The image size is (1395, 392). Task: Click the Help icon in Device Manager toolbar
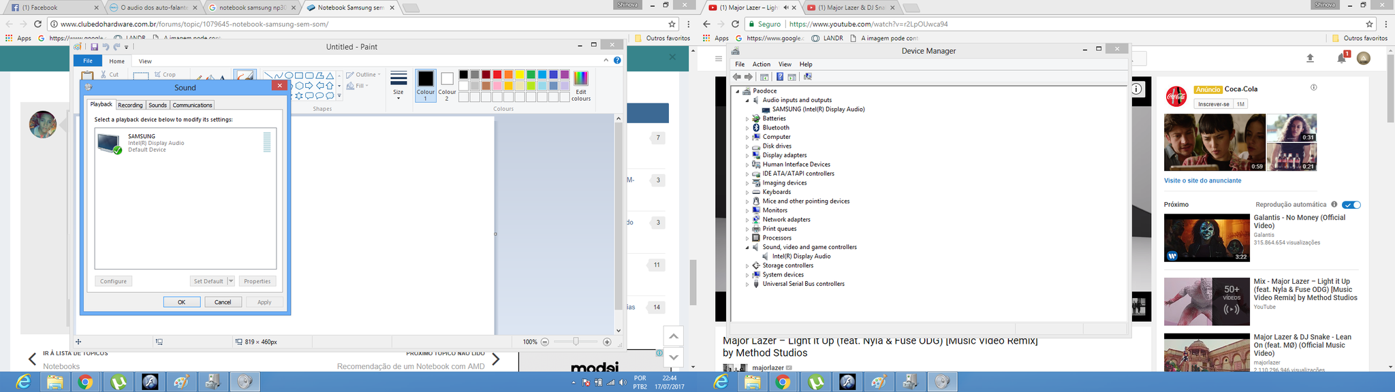(x=780, y=77)
